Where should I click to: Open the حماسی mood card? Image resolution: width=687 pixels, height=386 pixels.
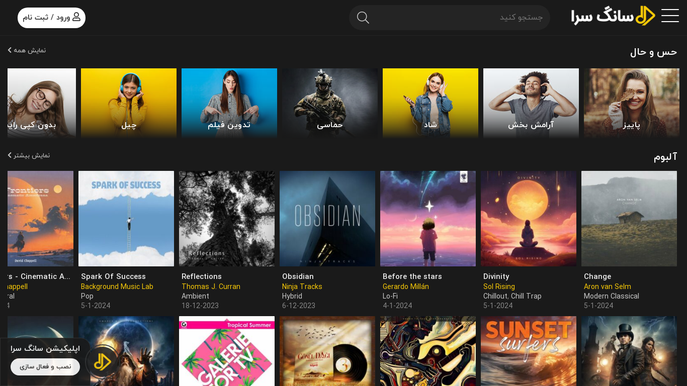pos(330,103)
